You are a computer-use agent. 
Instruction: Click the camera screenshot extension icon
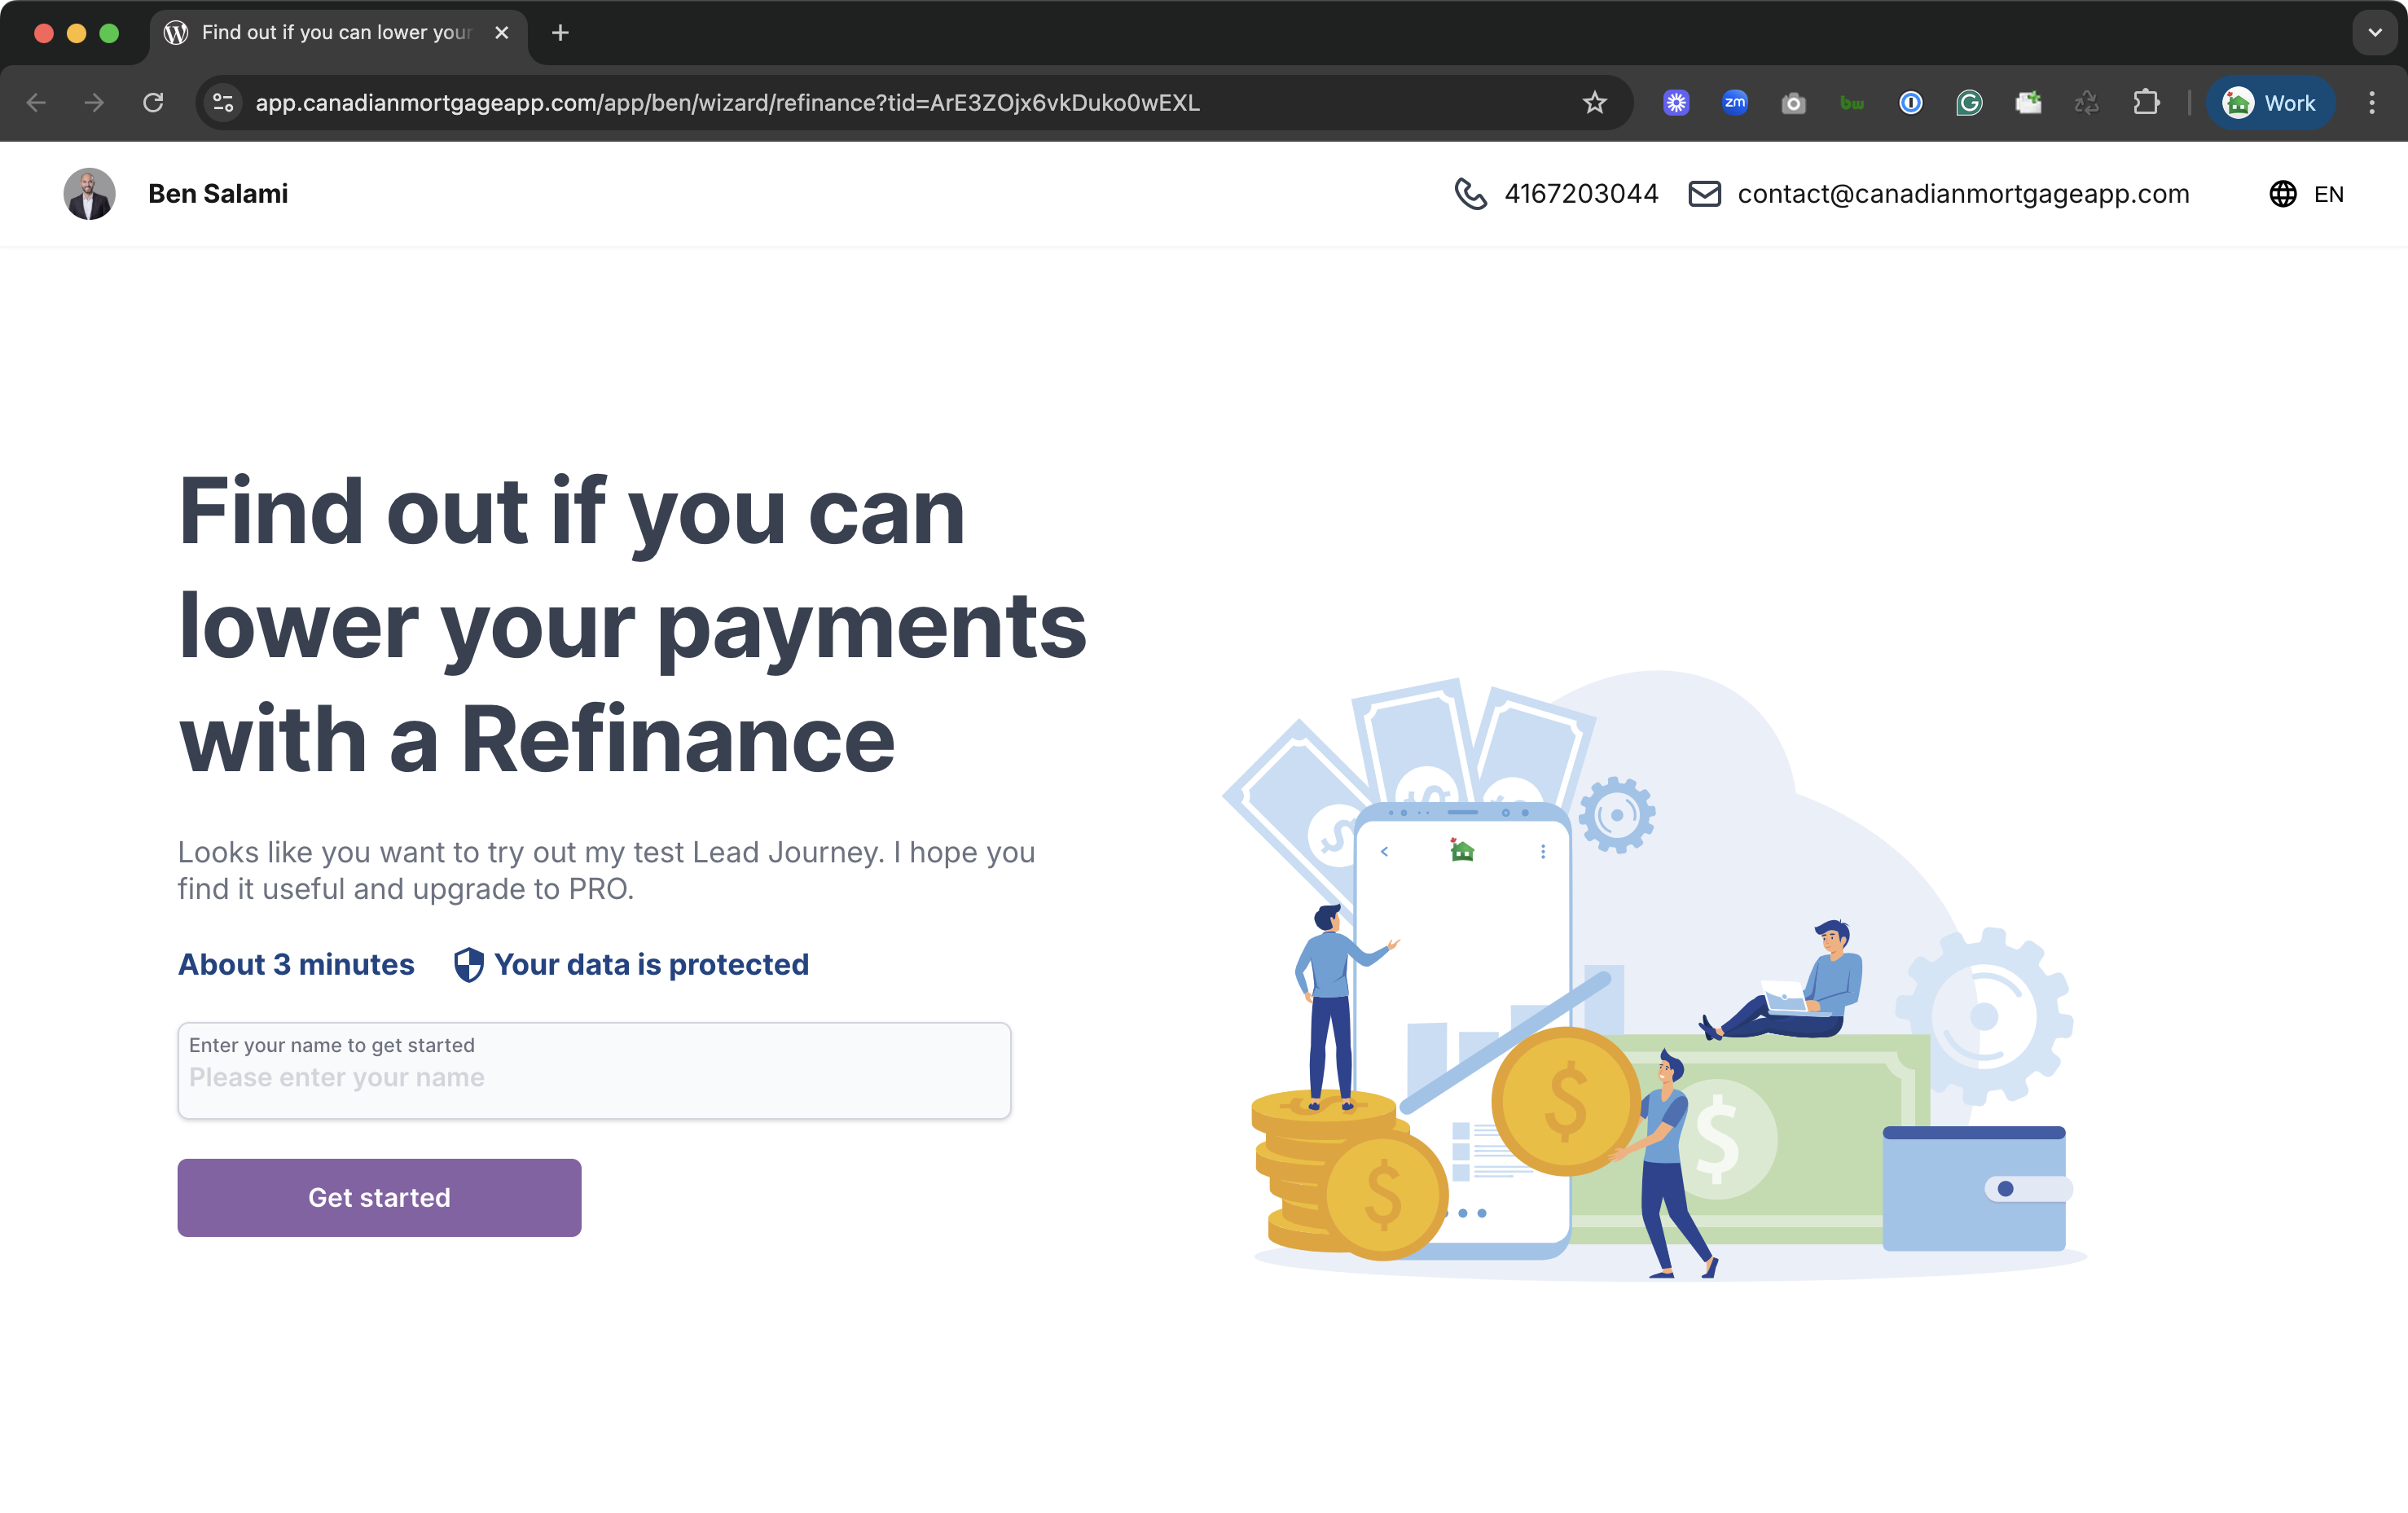[x=1793, y=103]
